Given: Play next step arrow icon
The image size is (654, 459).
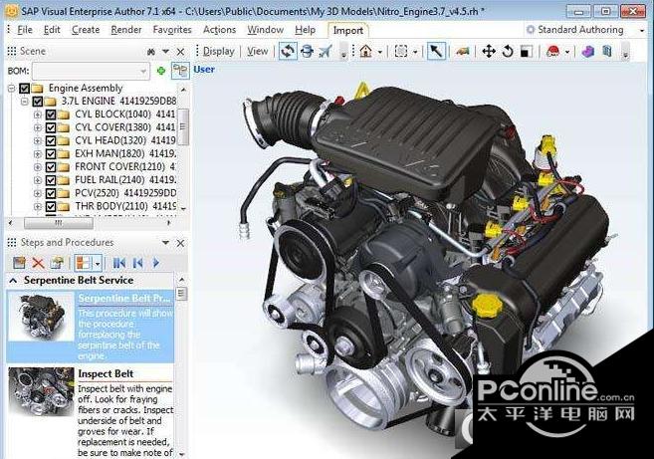Looking at the screenshot, I should click(x=156, y=263).
